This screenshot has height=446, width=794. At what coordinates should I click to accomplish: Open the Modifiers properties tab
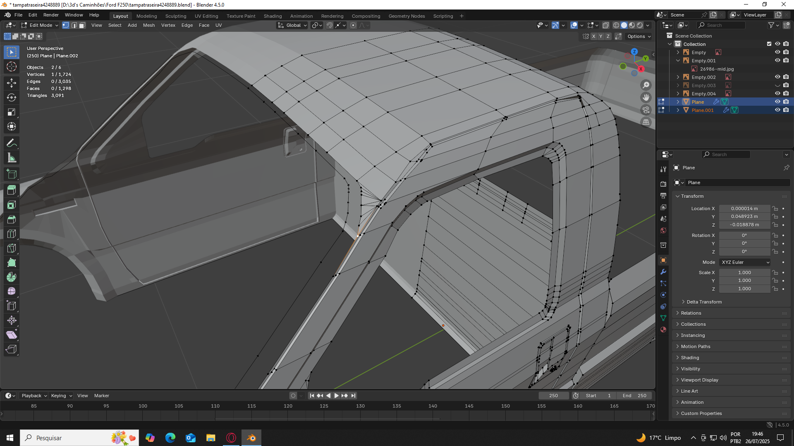(663, 272)
